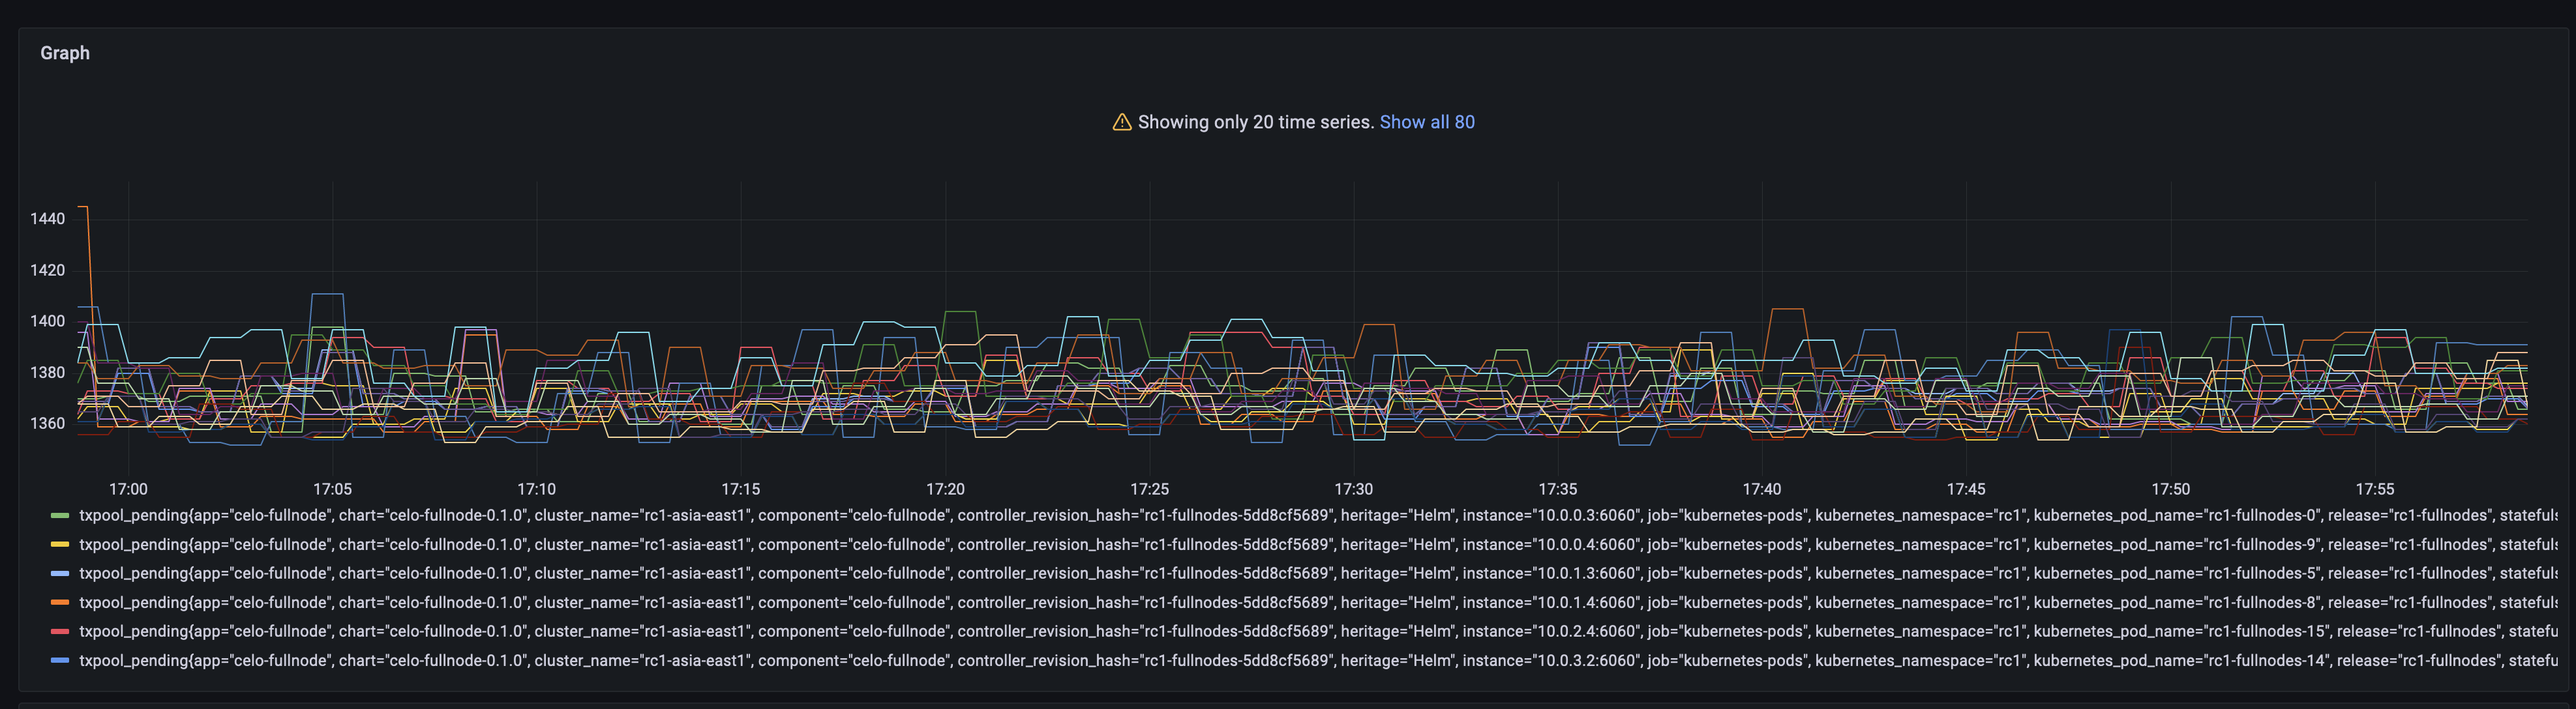Click the yellow color swatch for rc1-fullnodes-9

click(x=60, y=545)
